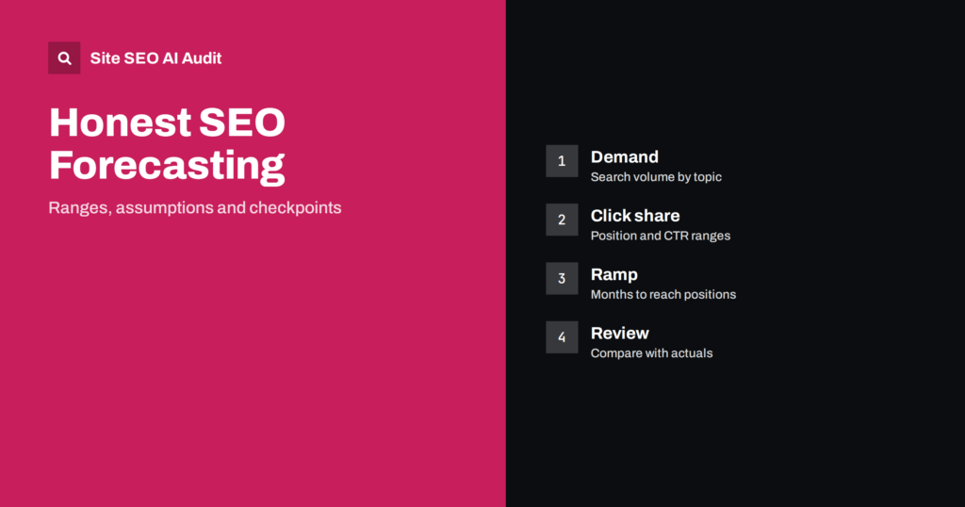Select the Click share step title
The height and width of the screenshot is (507, 965).
pos(635,216)
